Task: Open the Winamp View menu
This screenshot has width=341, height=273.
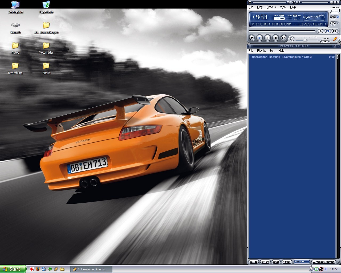Action: click(x=283, y=7)
